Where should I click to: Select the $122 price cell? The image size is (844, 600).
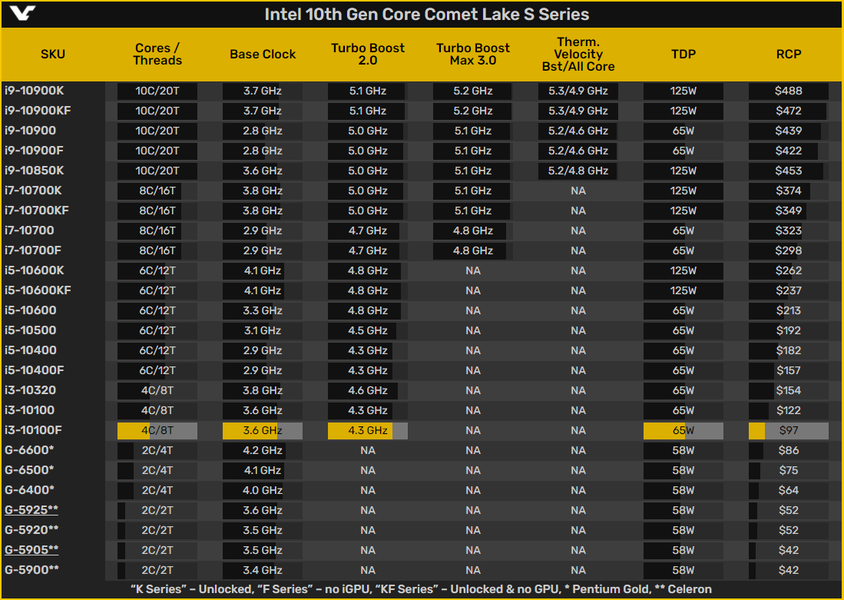(x=789, y=410)
